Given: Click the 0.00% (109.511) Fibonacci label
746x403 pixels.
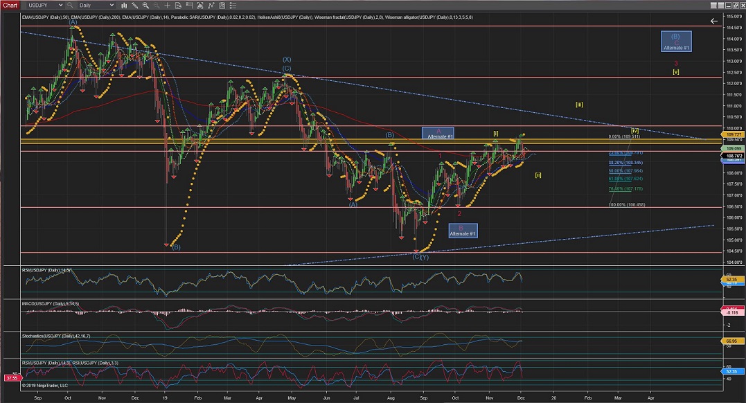Looking at the screenshot, I should point(624,136).
